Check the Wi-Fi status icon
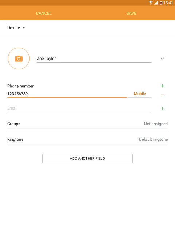Screen dimensions: 175x234 [x=151, y=3]
